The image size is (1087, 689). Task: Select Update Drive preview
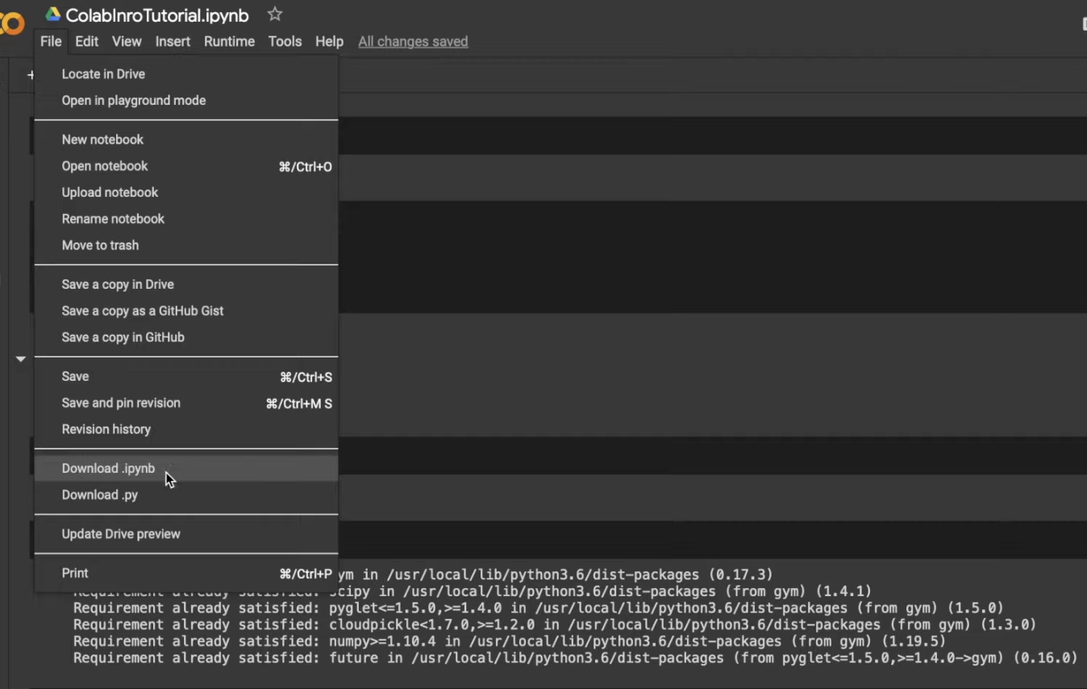pyautogui.click(x=186, y=534)
